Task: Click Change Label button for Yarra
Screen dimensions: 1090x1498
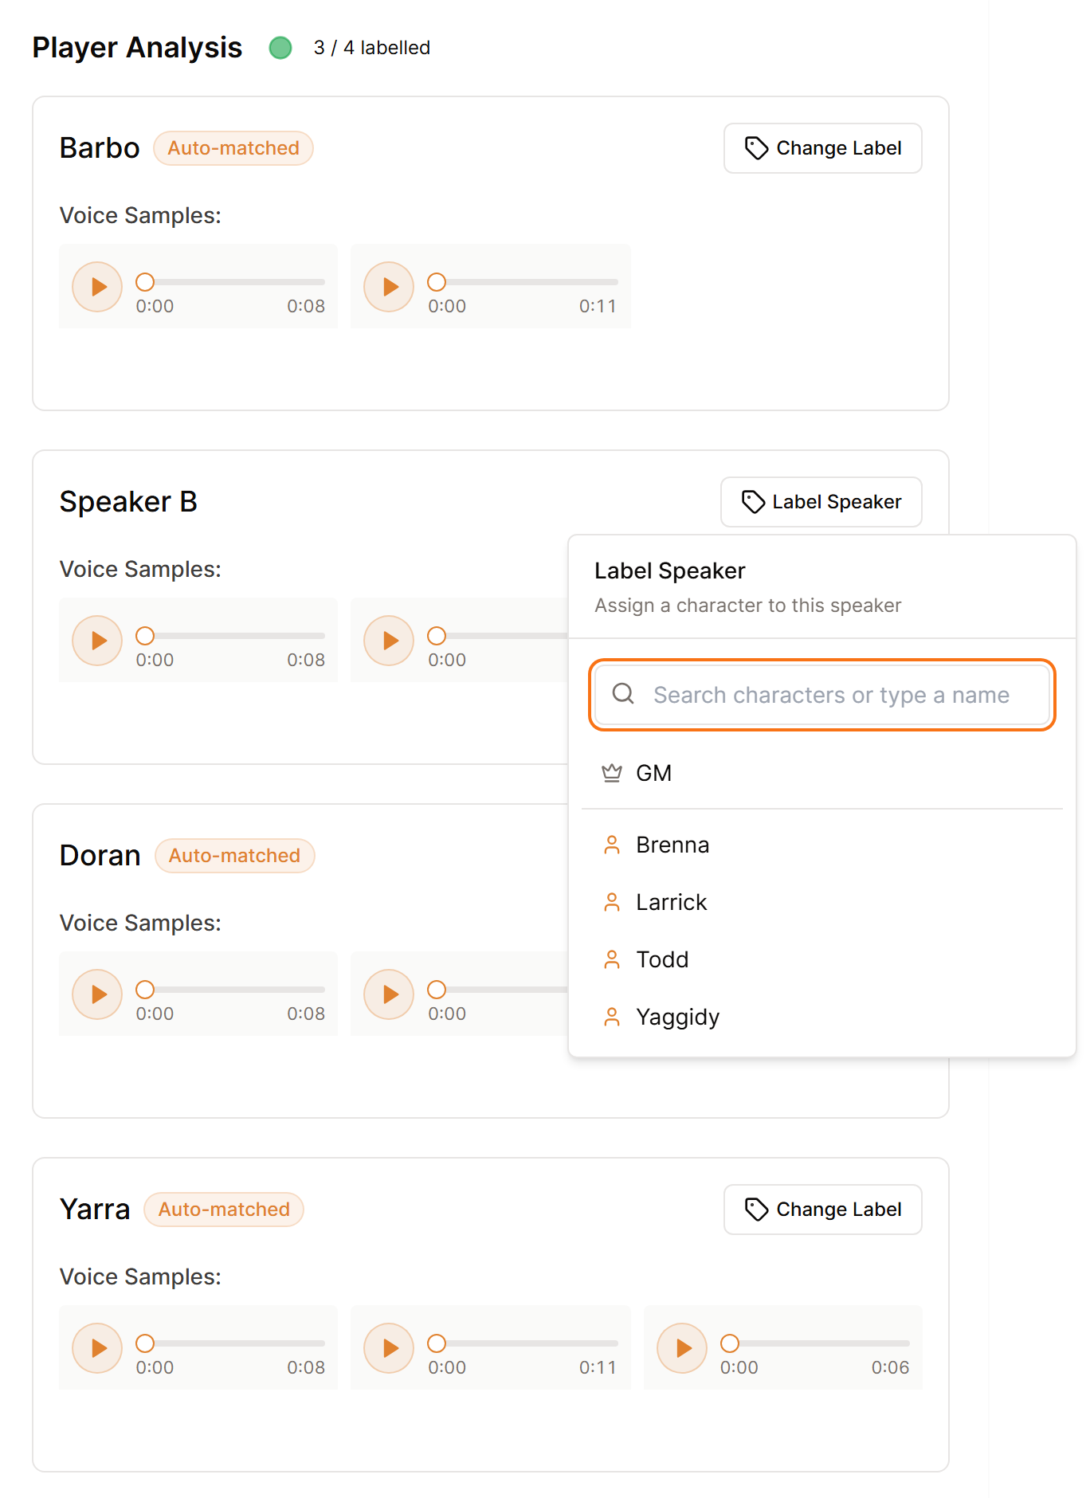Action: pos(823,1210)
